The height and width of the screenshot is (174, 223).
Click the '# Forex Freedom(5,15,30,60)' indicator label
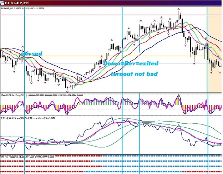coord(27,157)
